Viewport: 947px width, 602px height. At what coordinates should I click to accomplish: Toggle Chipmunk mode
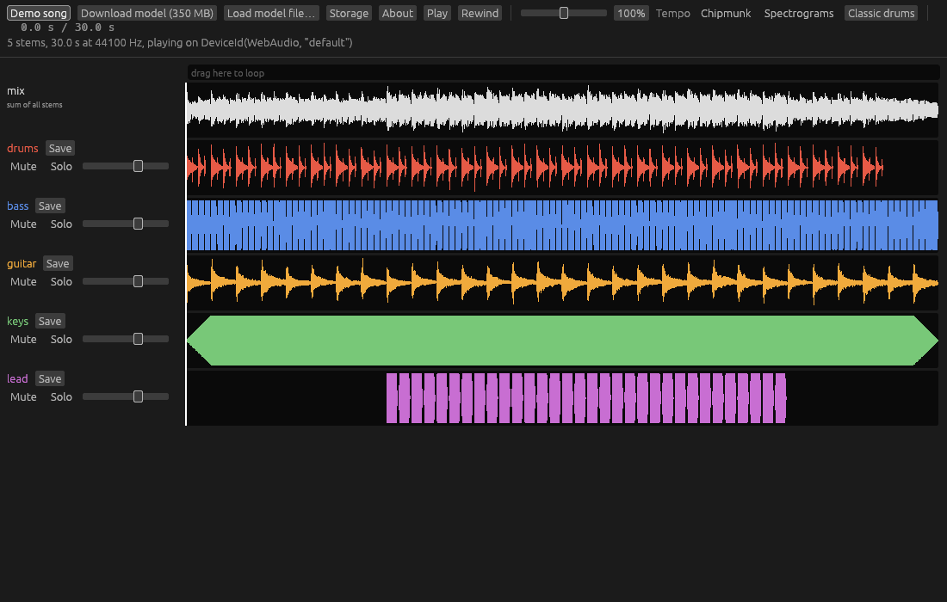(x=726, y=13)
